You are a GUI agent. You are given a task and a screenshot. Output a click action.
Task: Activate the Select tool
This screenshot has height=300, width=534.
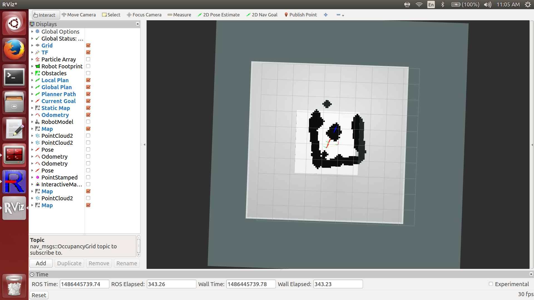point(111,15)
